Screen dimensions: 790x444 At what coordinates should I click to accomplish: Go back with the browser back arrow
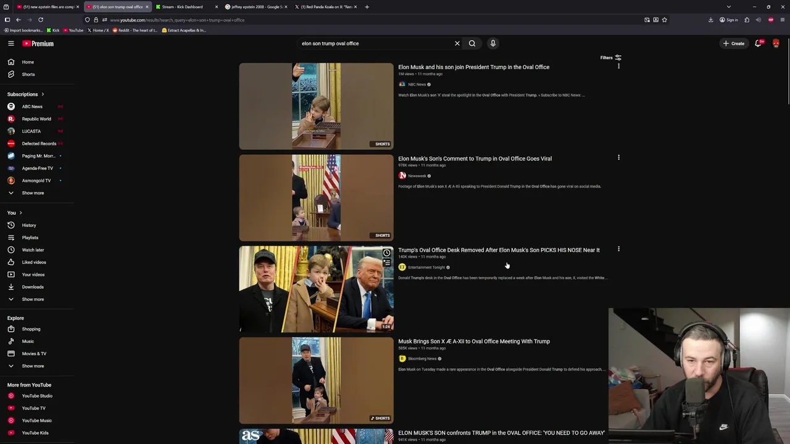tap(19, 20)
